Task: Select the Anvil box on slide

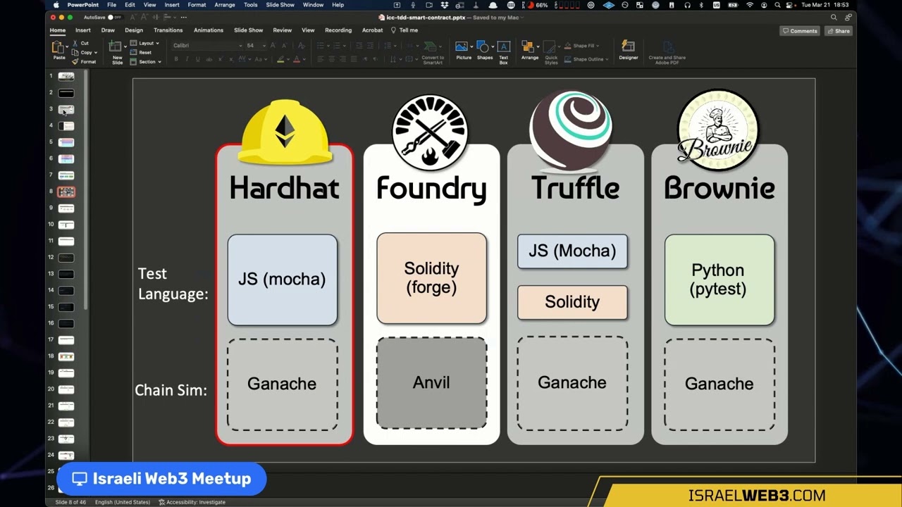Action: (431, 382)
